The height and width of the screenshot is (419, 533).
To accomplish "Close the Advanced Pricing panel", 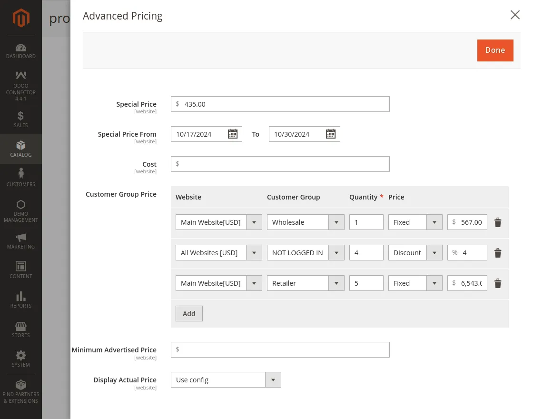I will pyautogui.click(x=515, y=15).
